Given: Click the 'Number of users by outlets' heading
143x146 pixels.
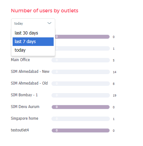Looking at the screenshot, I should [x=45, y=11].
